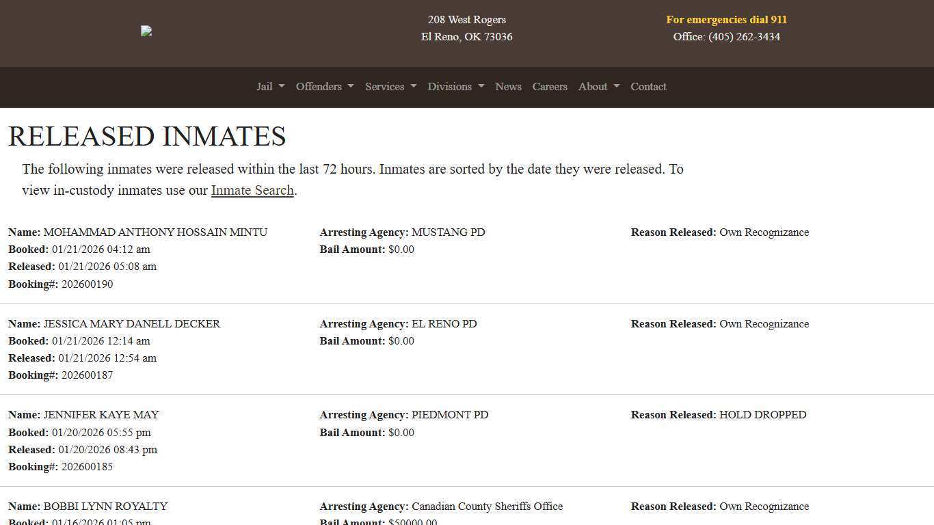934x525 pixels.
Task: Click the address 208 West Rogers
Action: pyautogui.click(x=466, y=20)
